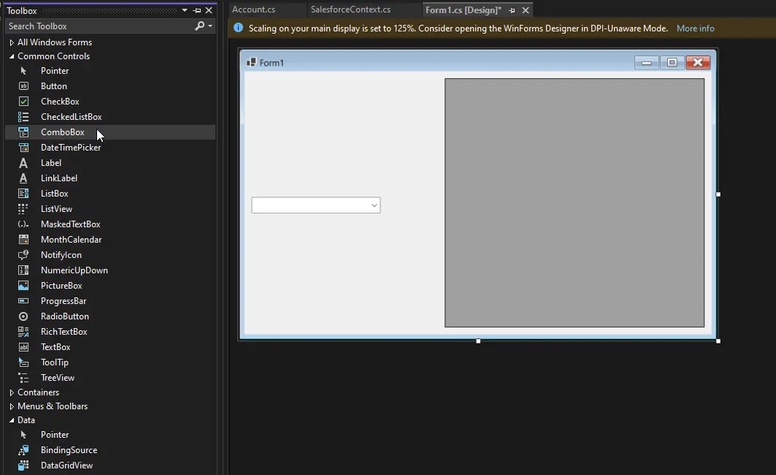Close the Form1.cs [Design] tab
Image resolution: width=776 pixels, height=475 pixels.
pyautogui.click(x=526, y=10)
